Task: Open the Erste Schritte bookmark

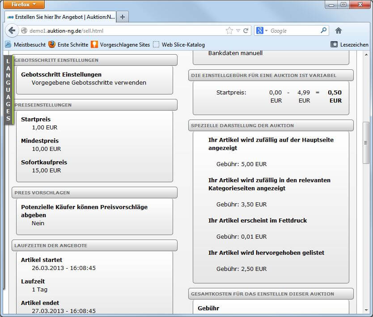Action: click(x=68, y=44)
